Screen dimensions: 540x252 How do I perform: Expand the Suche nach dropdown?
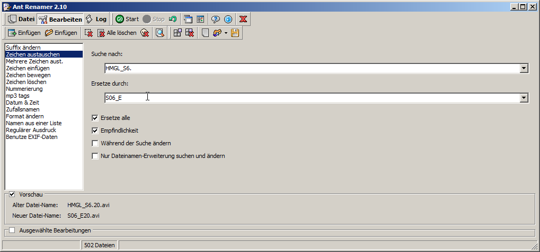point(524,68)
